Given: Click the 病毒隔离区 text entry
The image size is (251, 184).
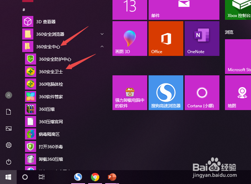Looking at the screenshot, I should [49, 134].
